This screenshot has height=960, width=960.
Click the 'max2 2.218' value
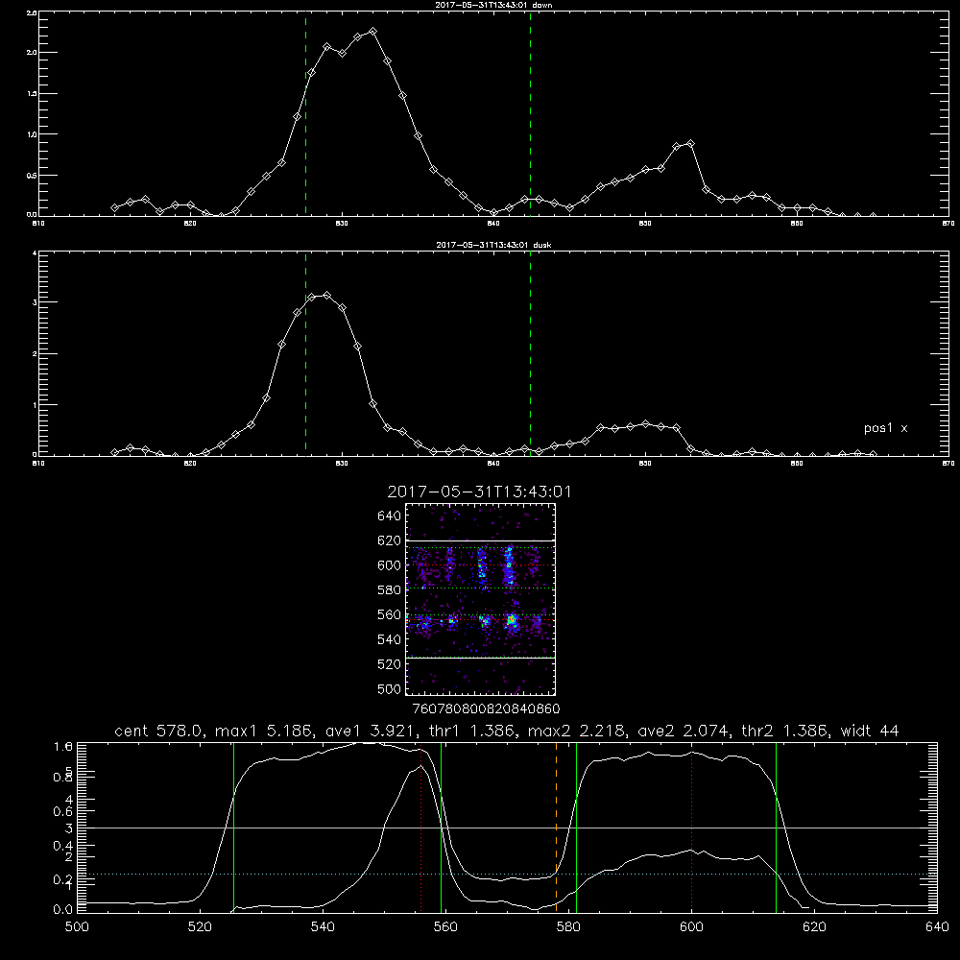[575, 731]
